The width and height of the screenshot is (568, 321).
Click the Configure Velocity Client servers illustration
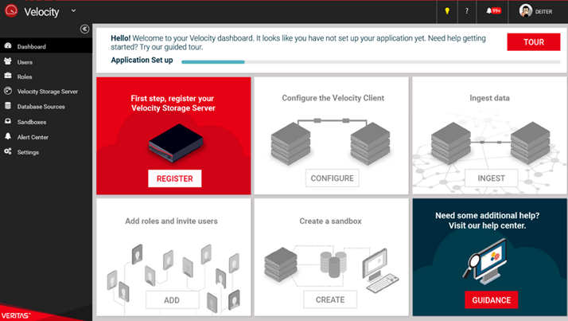click(331, 142)
